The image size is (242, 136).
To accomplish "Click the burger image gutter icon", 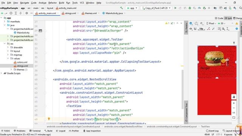I will [x=40, y=31].
